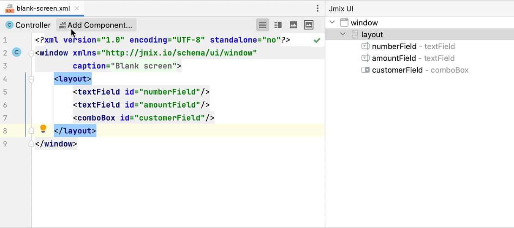Collapse the layout tag fold at line 4
This screenshot has height=228, width=514.
click(31, 79)
